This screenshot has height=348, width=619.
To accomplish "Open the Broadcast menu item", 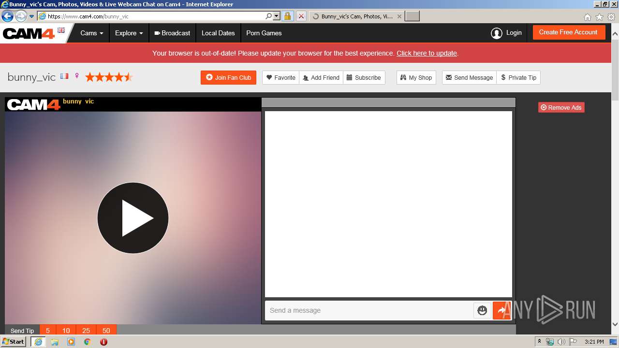I will pyautogui.click(x=172, y=33).
